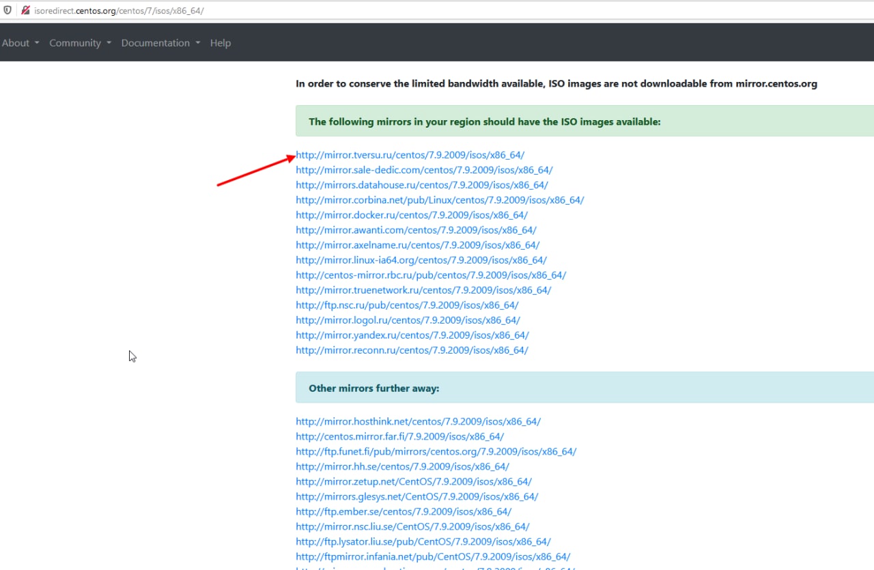Screen dimensions: 874x570
Task: Follow the ftp.funet.fi mirror link
Action: pyautogui.click(x=436, y=452)
